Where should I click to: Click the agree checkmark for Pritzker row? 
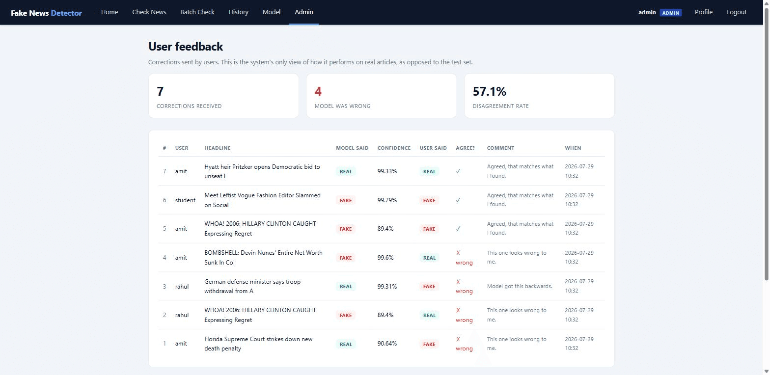pos(458,171)
